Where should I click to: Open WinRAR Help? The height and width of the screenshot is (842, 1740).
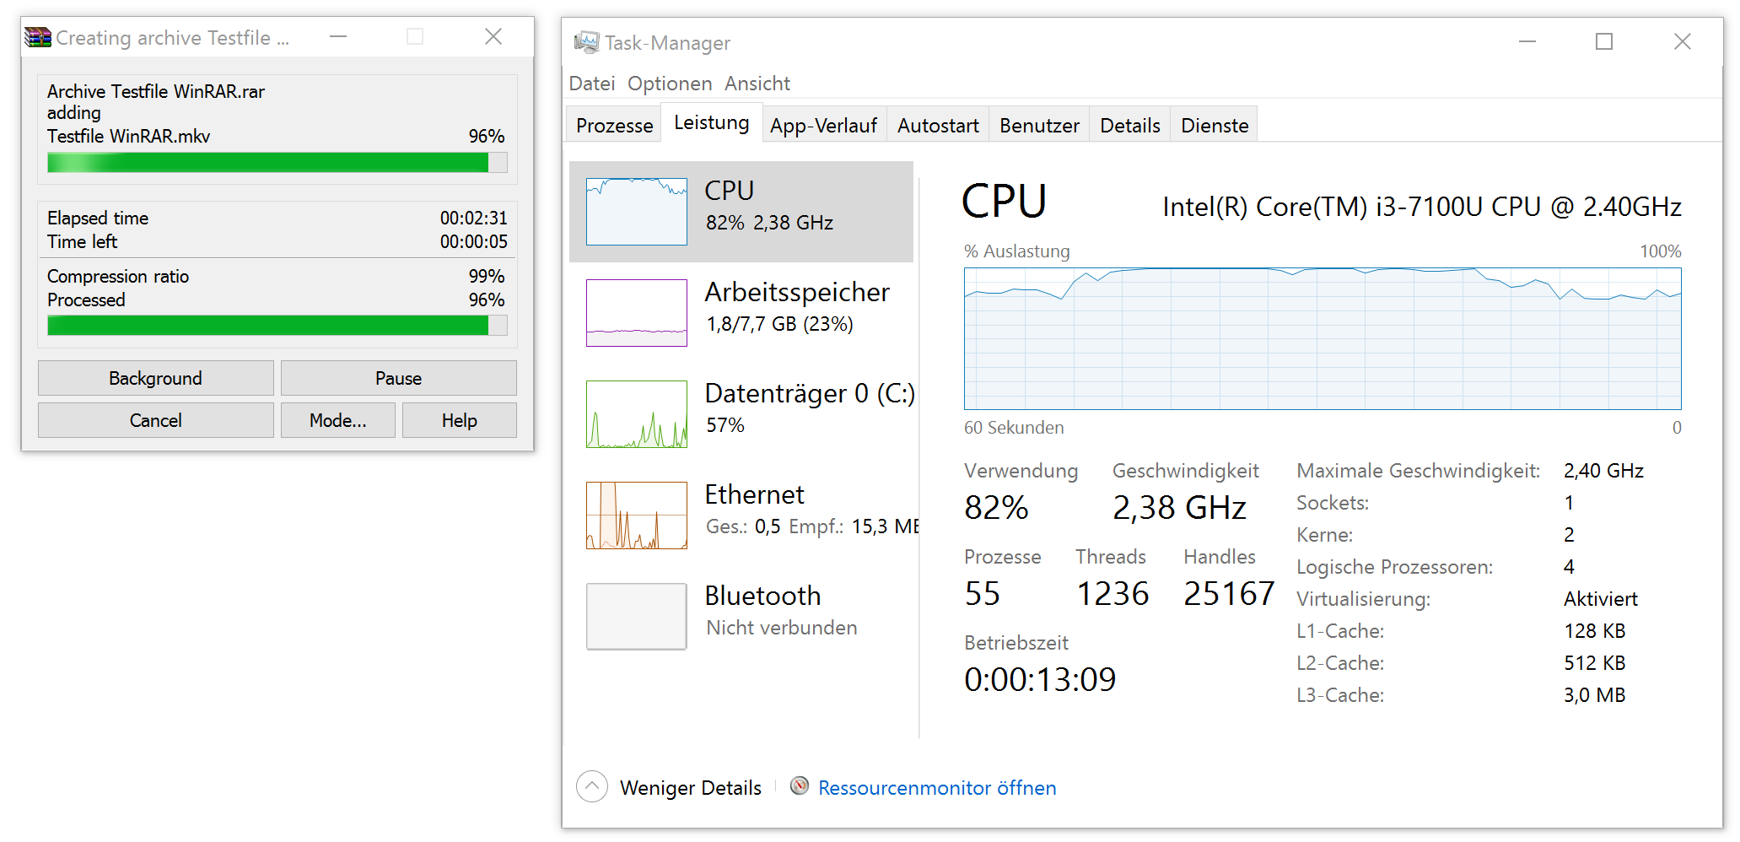[460, 420]
